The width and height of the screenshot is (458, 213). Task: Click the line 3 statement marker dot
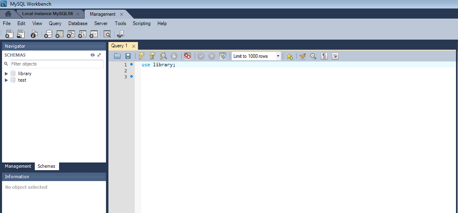pos(131,76)
